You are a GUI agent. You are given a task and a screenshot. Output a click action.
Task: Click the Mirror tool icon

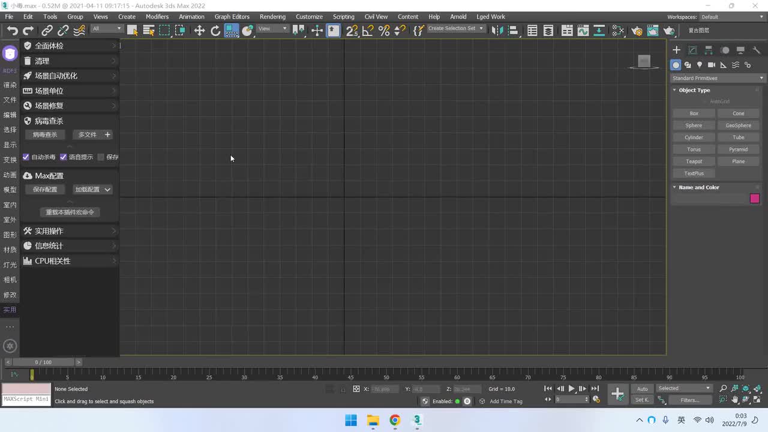(x=496, y=31)
